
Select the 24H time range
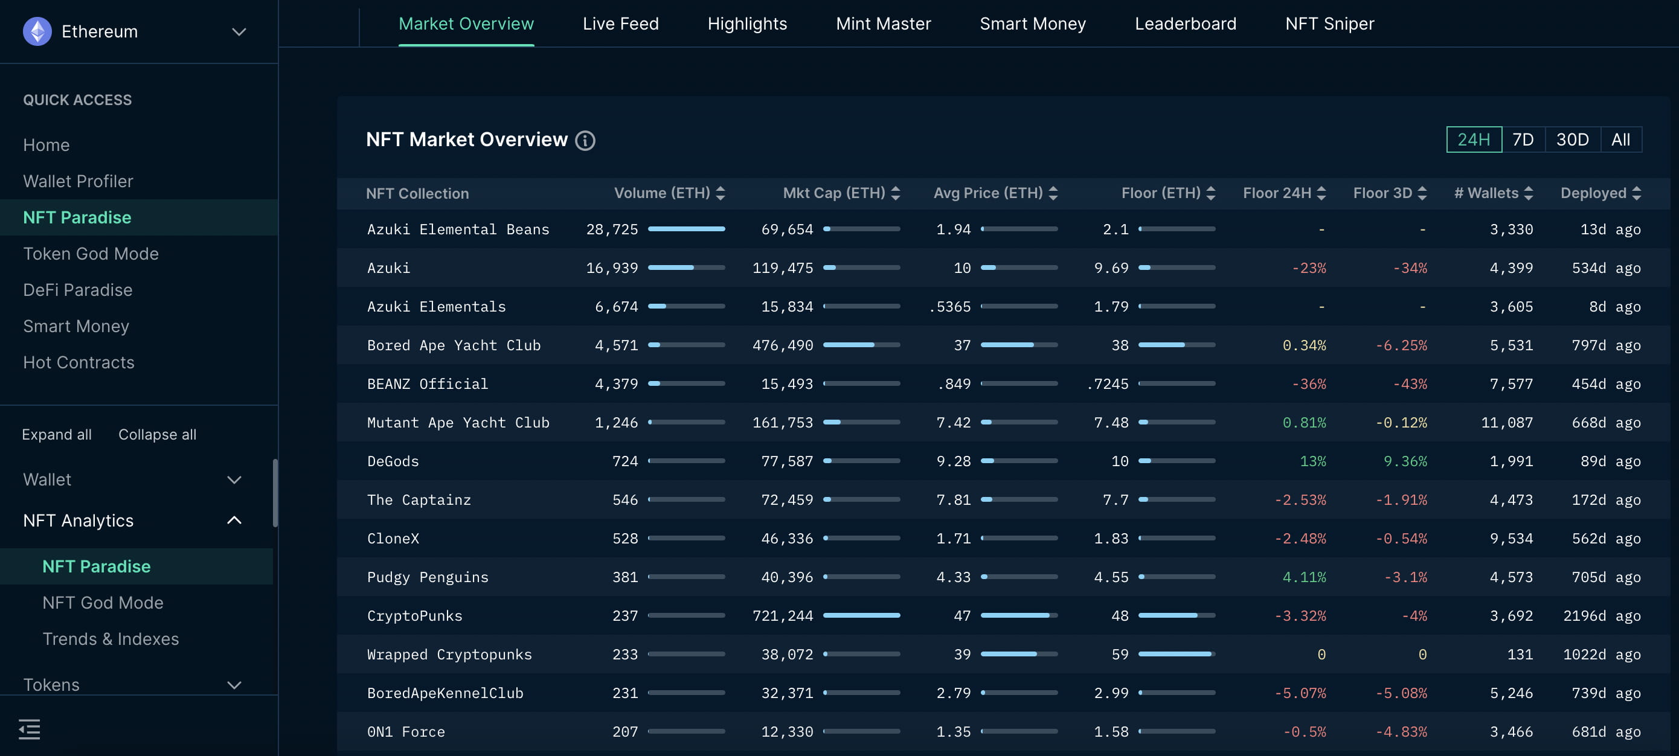(1474, 139)
